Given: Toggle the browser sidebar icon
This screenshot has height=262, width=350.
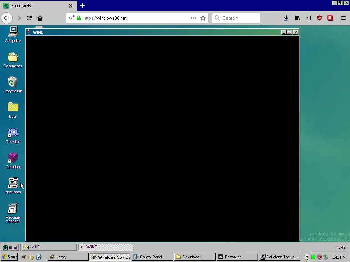Looking at the screenshot, I should coord(308,18).
